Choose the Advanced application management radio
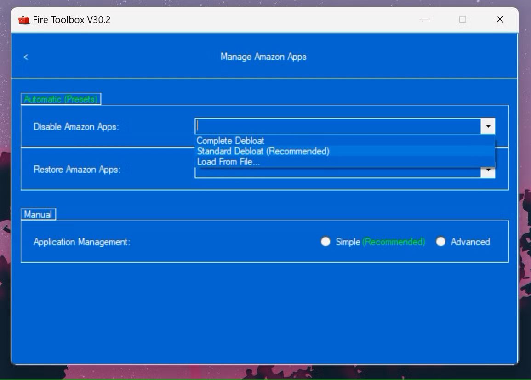Viewport: 531px width, 380px height. pyautogui.click(x=440, y=242)
